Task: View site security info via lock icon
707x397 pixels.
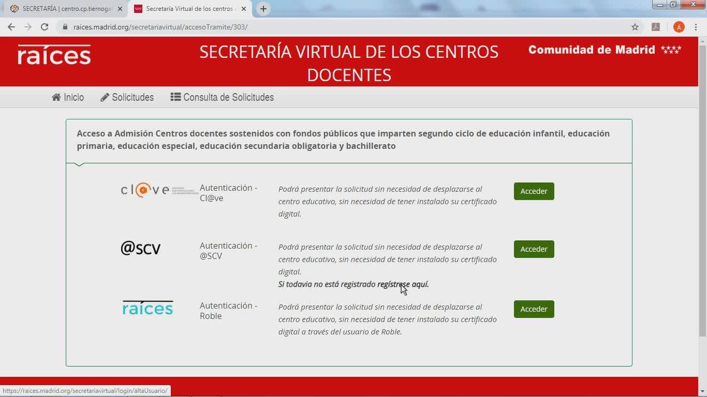Action: [65, 27]
